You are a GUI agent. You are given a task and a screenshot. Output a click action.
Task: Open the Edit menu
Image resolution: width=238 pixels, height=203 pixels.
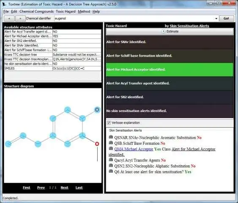point(14,11)
